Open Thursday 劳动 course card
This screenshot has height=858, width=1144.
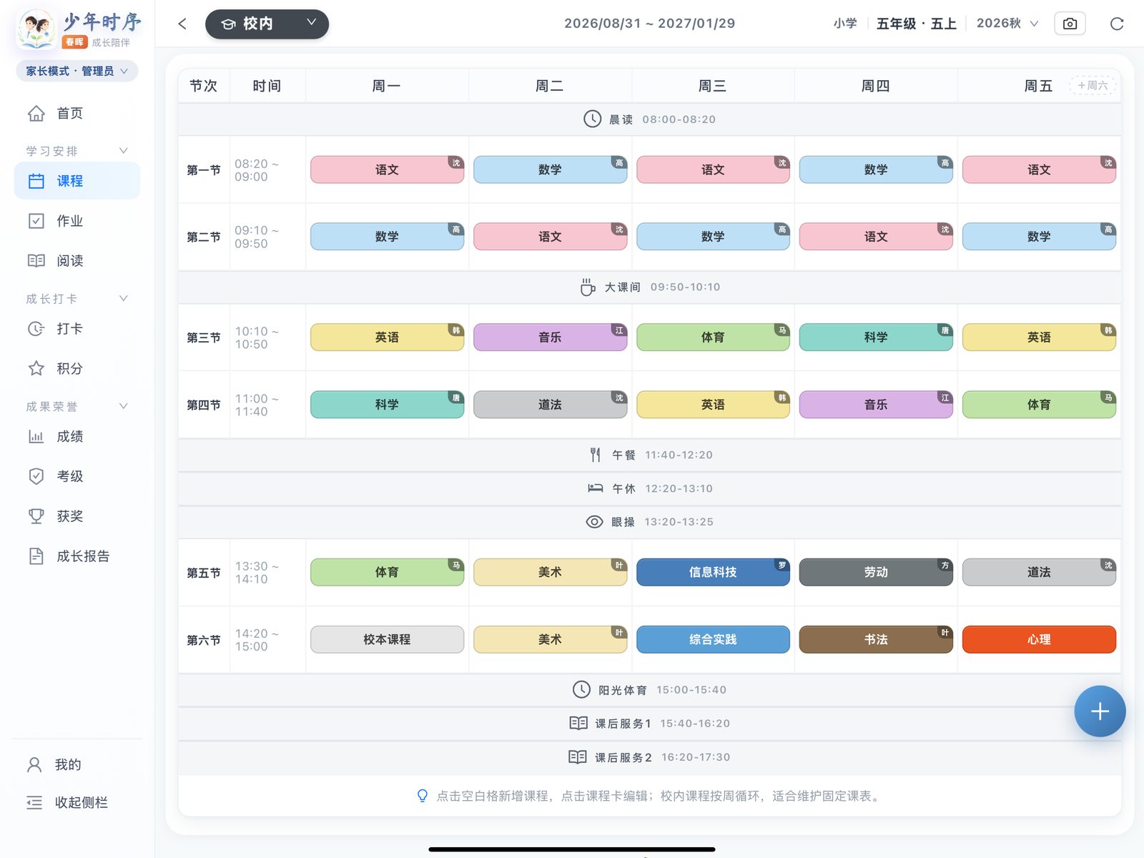click(x=876, y=572)
